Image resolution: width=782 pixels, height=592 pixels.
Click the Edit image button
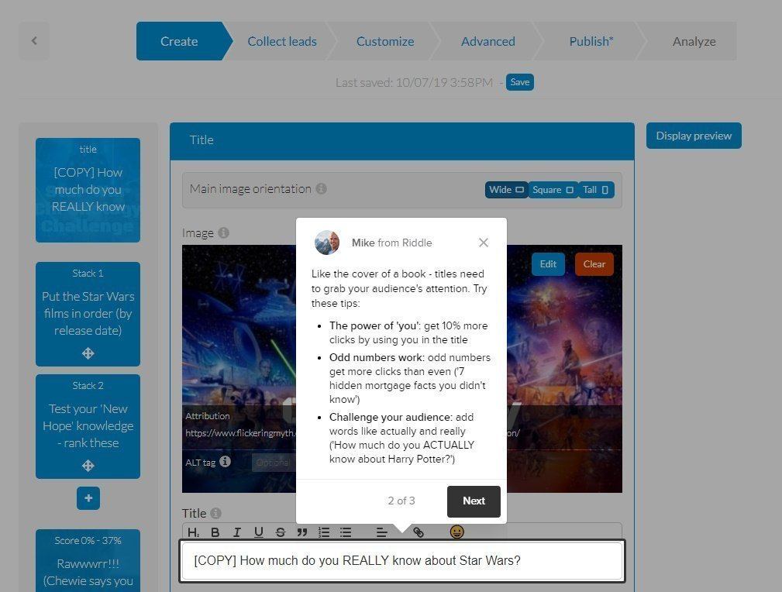[548, 263]
